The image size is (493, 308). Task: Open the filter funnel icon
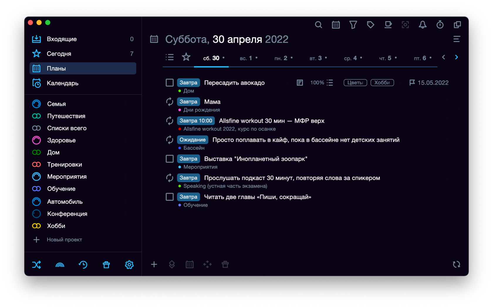coord(353,25)
